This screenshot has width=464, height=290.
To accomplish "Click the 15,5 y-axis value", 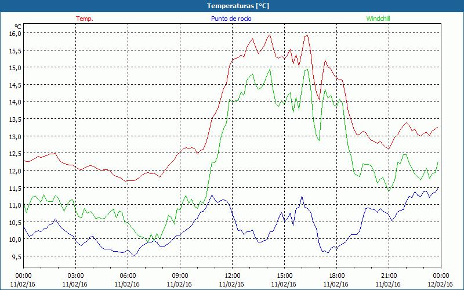I will pyautogui.click(x=15, y=50).
